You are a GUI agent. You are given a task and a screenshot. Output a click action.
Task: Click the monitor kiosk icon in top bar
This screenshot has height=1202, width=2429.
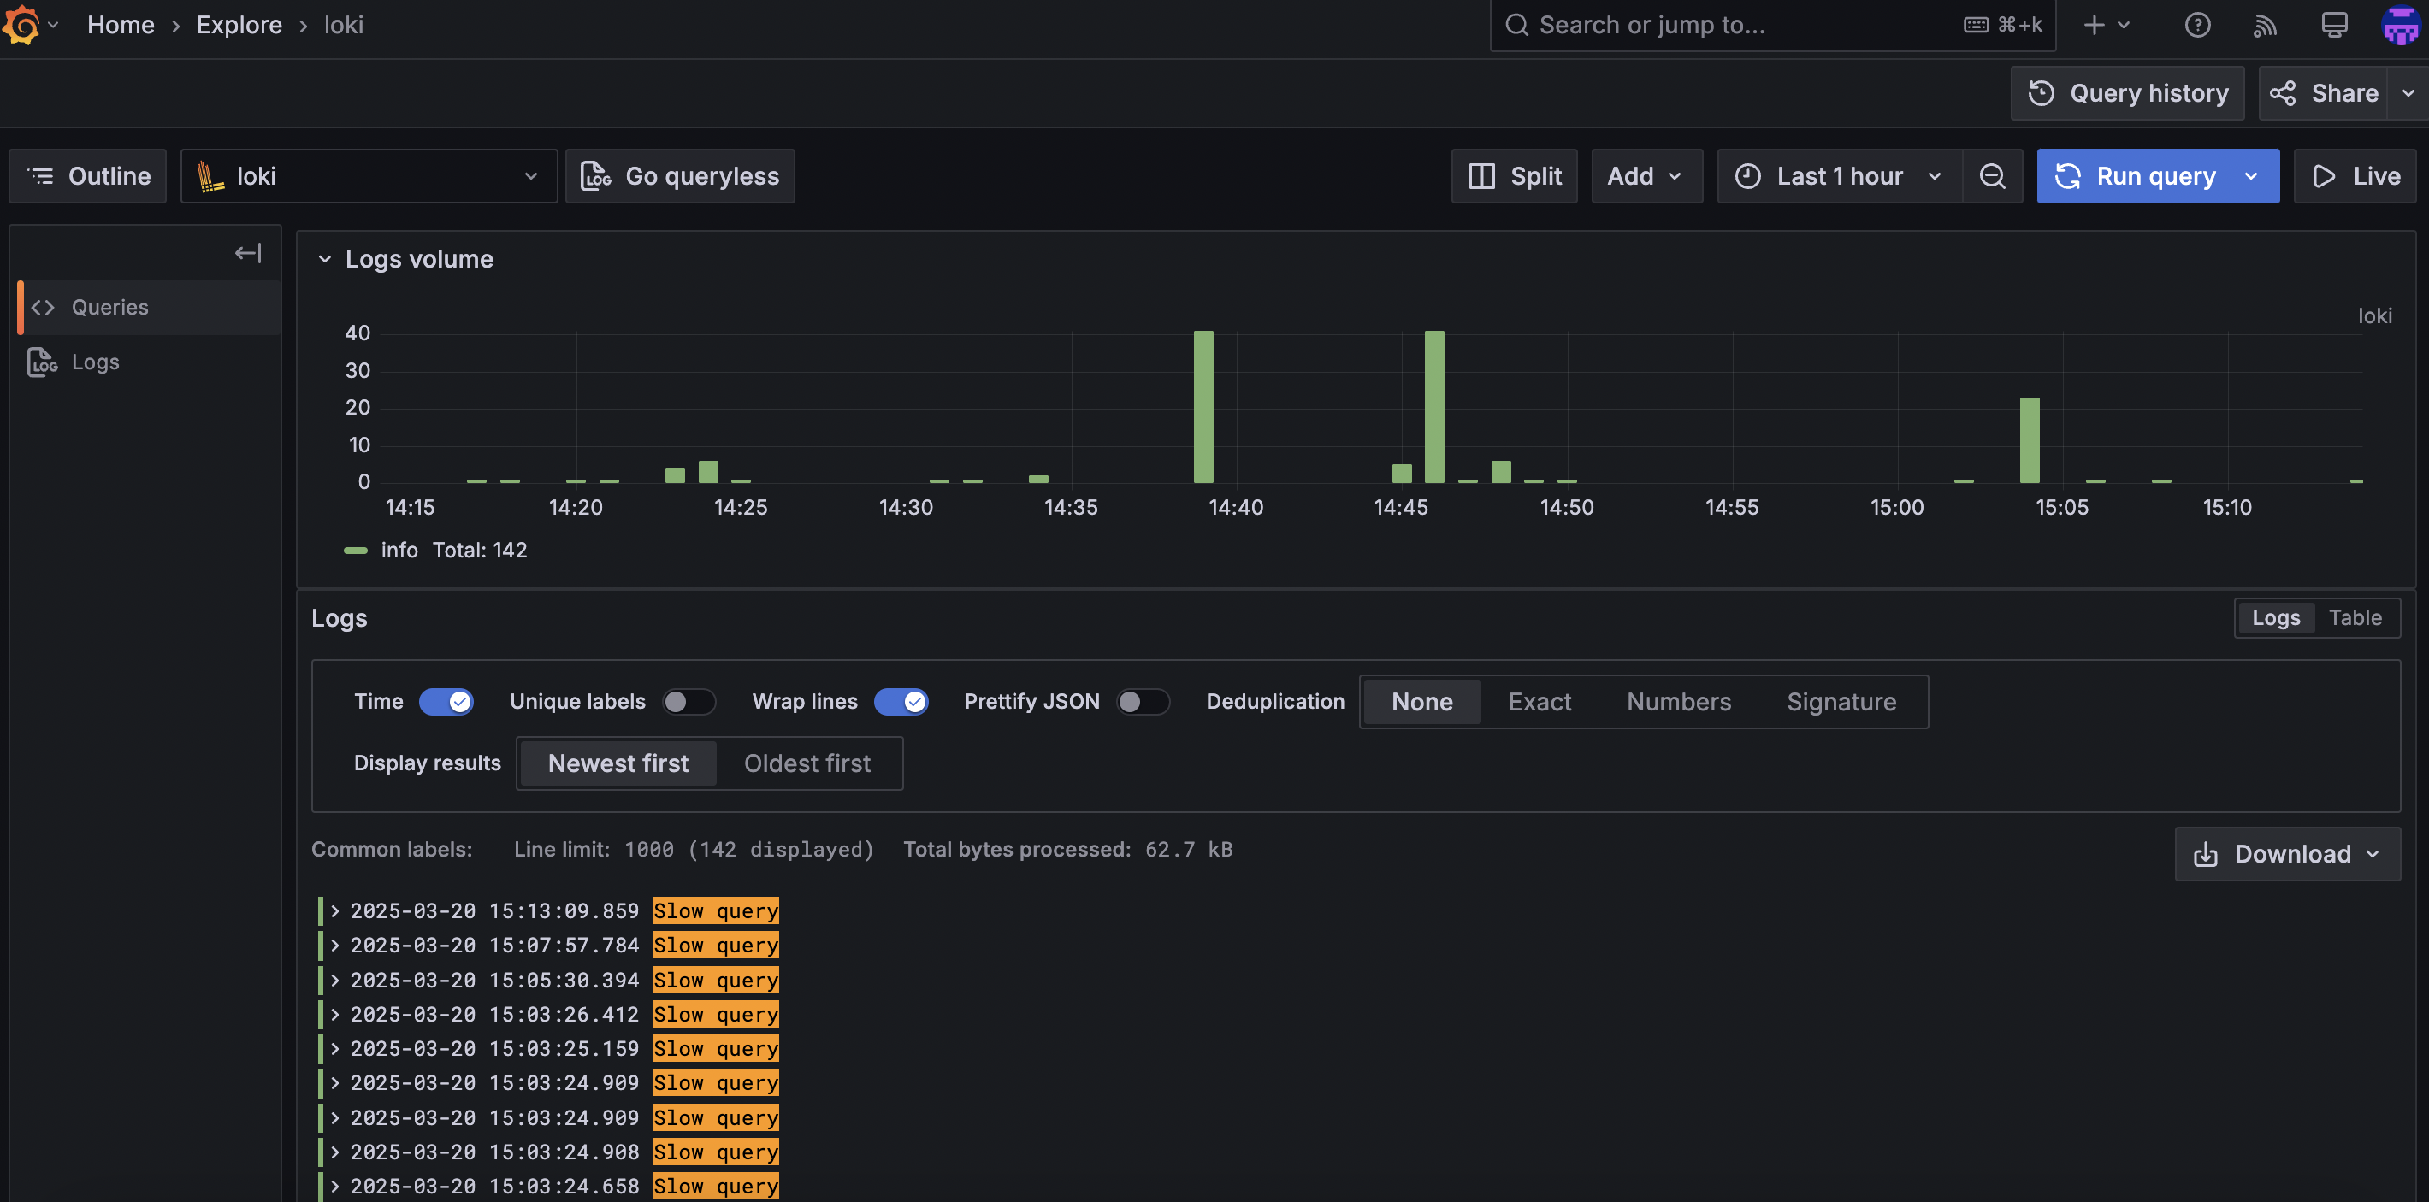pyautogui.click(x=2334, y=25)
